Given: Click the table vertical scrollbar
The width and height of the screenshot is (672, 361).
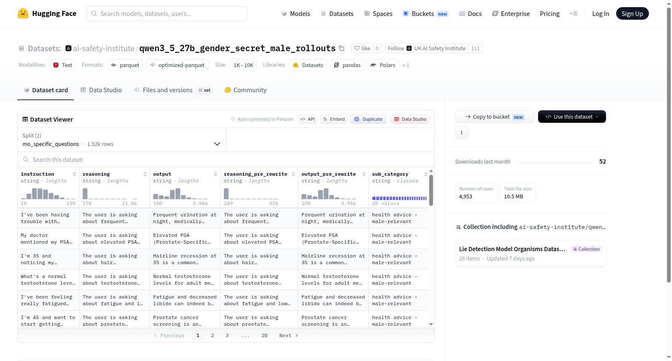Looking at the screenshot, I should [x=431, y=190].
